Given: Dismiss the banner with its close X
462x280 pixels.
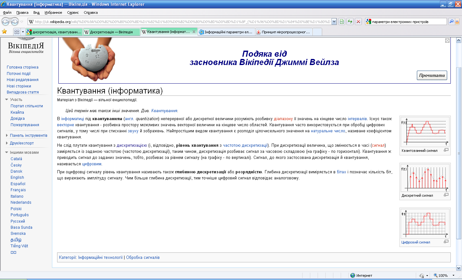Looking at the screenshot, I should point(447,40).
